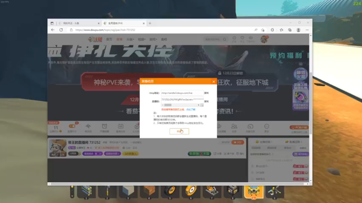The image size is (362, 203).
Task: Open 首页 in the Douyu nav bar
Action: click(x=109, y=39)
